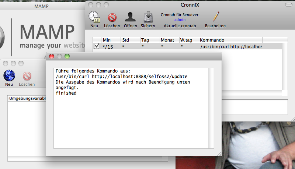This screenshot has height=169, width=295.
Task: Open a crontab with the Öffnen icon
Action: pos(130,17)
